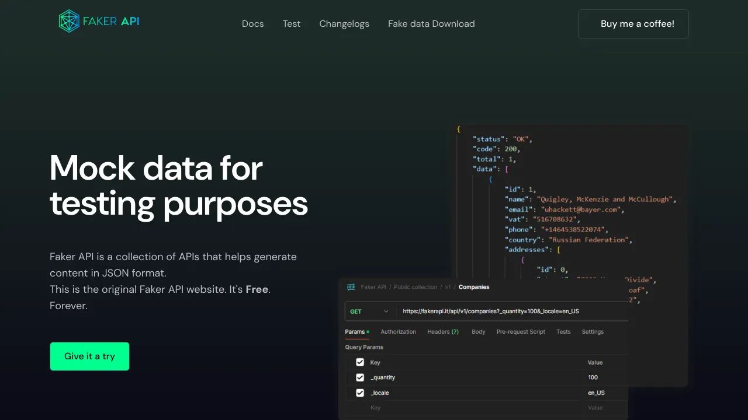This screenshot has height=420, width=748.
Task: Toggle the header checkbox next to Key column
Action: pyautogui.click(x=360, y=362)
